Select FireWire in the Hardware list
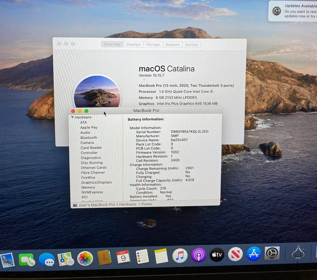317x280 pixels. coord(88,178)
